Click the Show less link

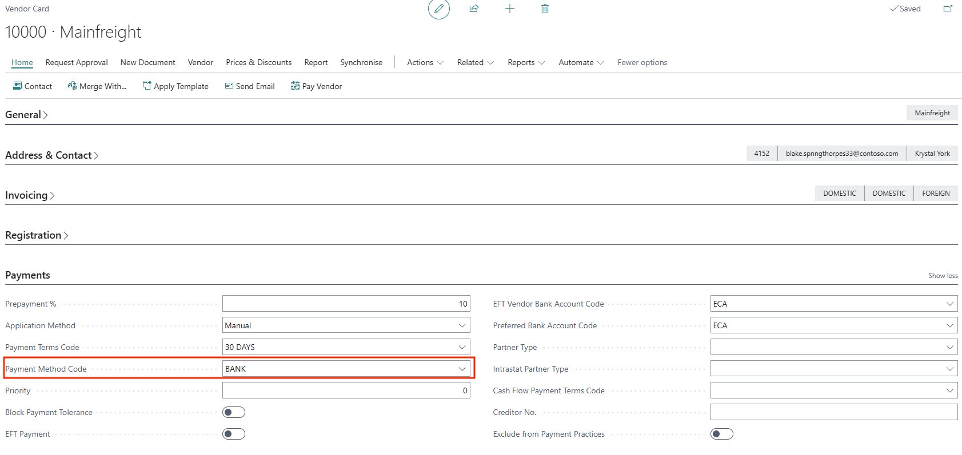coord(943,276)
